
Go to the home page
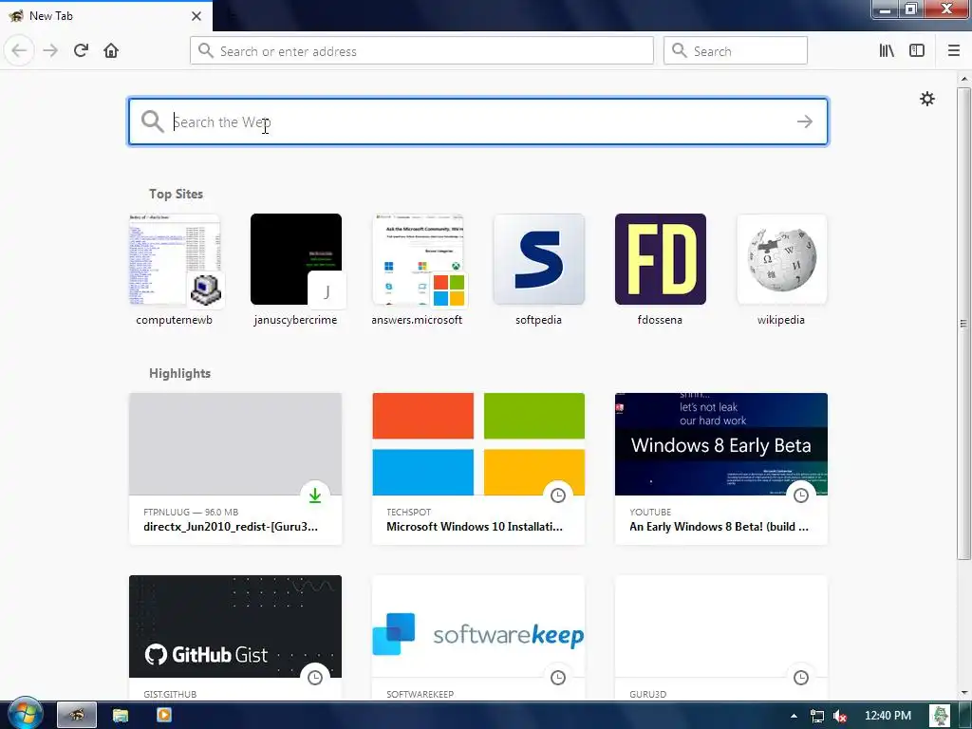(111, 50)
